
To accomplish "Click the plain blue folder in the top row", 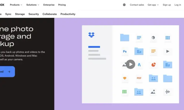I will point(124,38).
